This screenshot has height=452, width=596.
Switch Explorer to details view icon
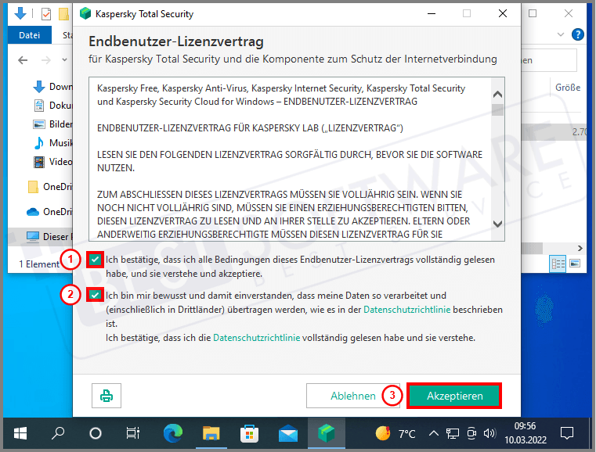pyautogui.click(x=558, y=264)
